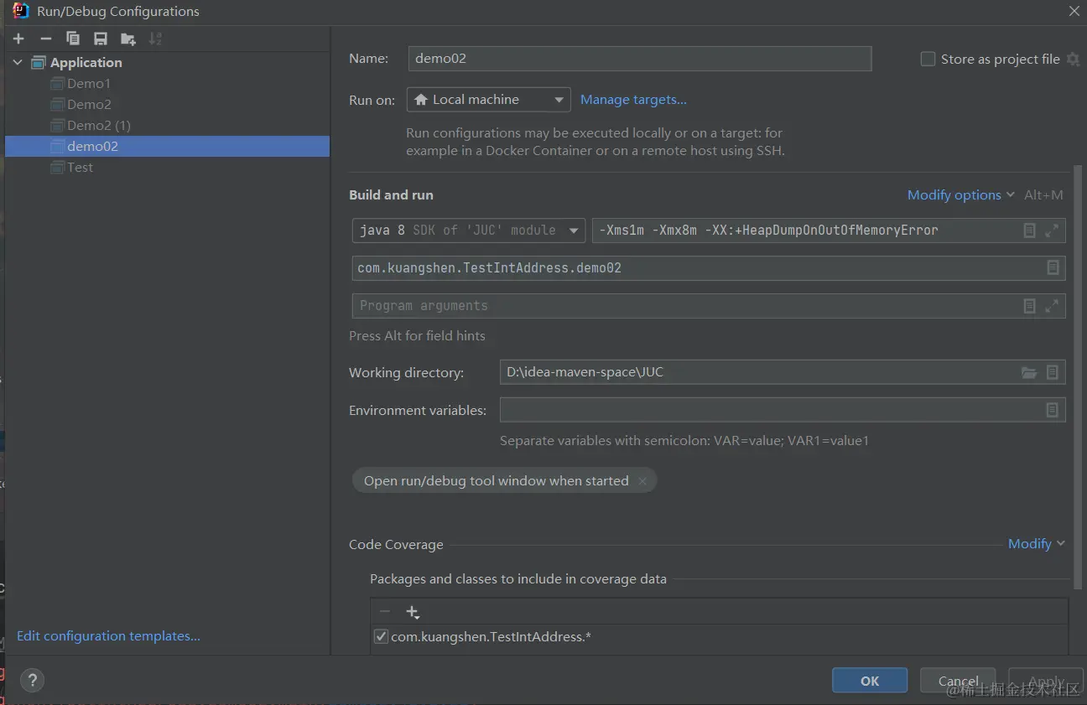Collapse the Application tree node
Screen dimensions: 1087x705
pos(18,62)
